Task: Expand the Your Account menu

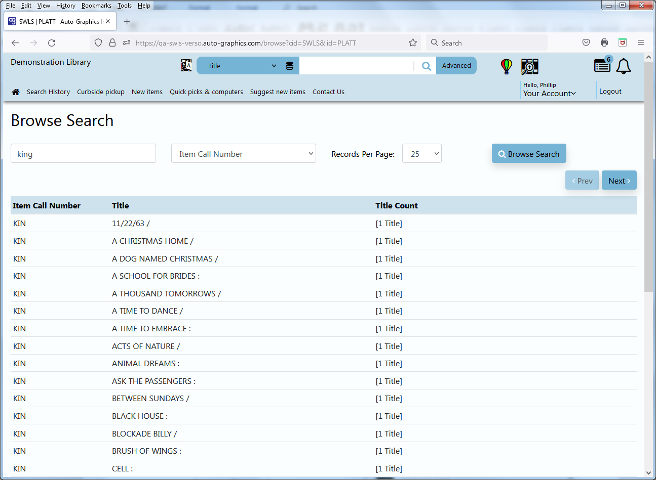Action: (550, 94)
